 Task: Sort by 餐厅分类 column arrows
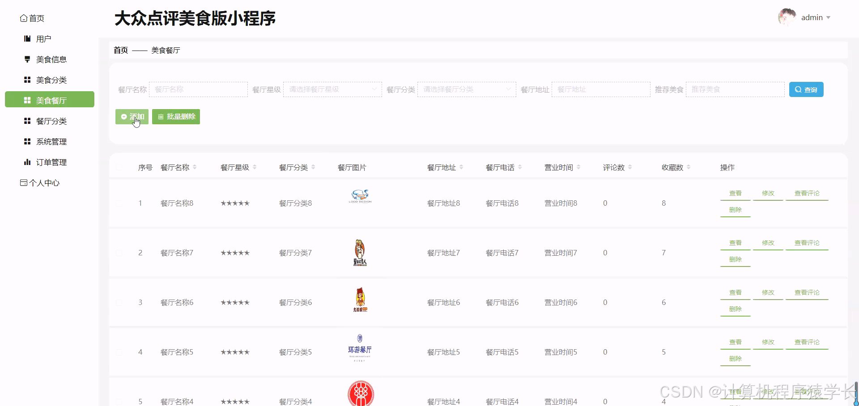click(x=313, y=167)
